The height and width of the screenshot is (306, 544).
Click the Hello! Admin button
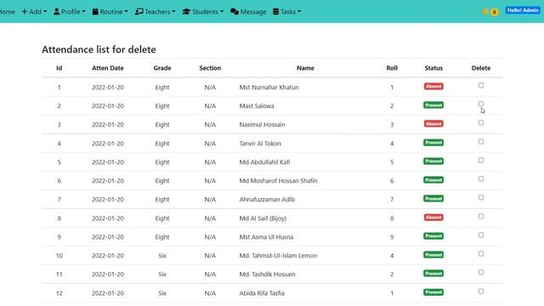pyautogui.click(x=523, y=10)
